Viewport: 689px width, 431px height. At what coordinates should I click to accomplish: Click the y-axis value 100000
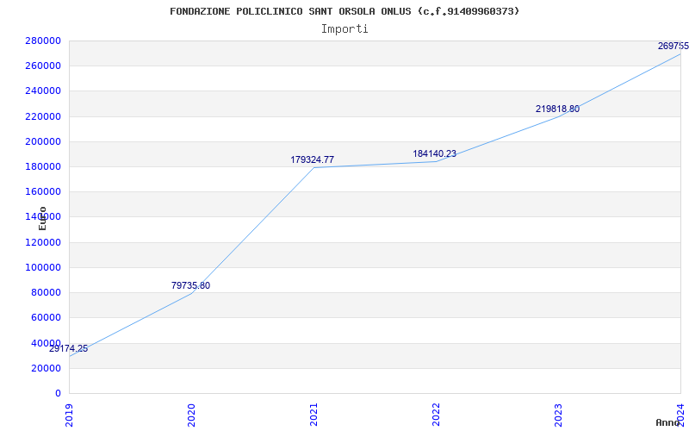click(x=43, y=267)
